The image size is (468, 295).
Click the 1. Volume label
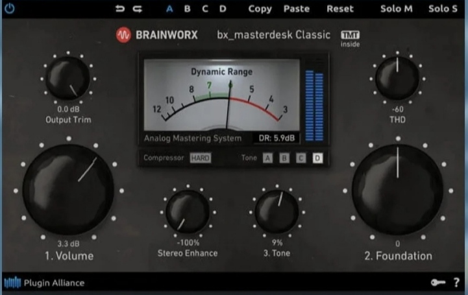point(69,255)
